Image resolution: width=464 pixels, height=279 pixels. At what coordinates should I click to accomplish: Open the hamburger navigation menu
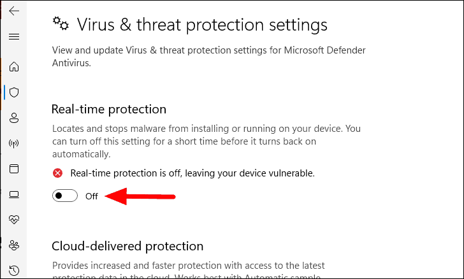14,37
